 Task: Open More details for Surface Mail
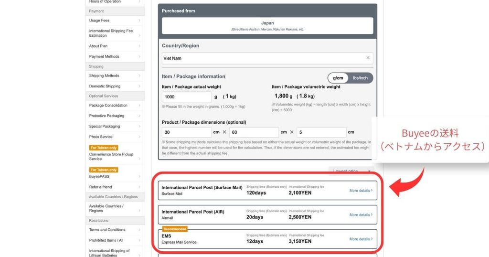pos(361,190)
